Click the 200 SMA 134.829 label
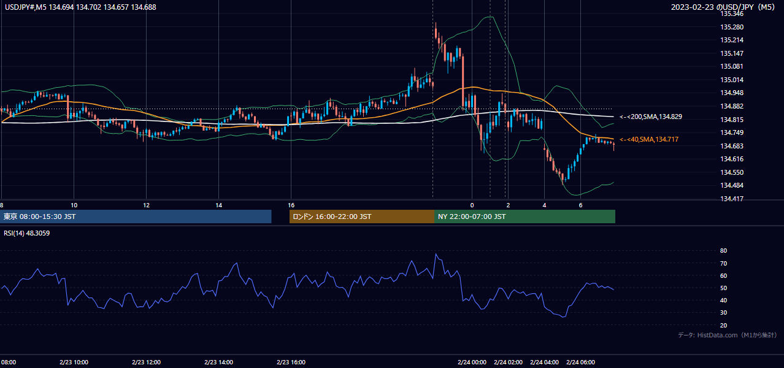The image size is (784, 368). tap(650, 117)
